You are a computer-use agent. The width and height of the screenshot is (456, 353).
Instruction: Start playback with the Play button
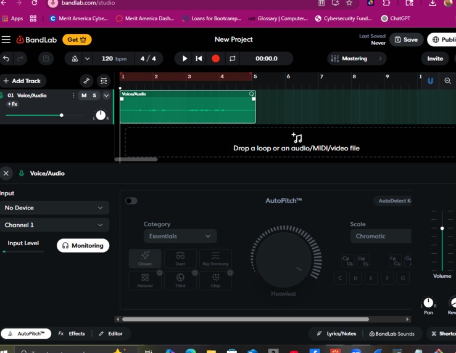click(184, 59)
